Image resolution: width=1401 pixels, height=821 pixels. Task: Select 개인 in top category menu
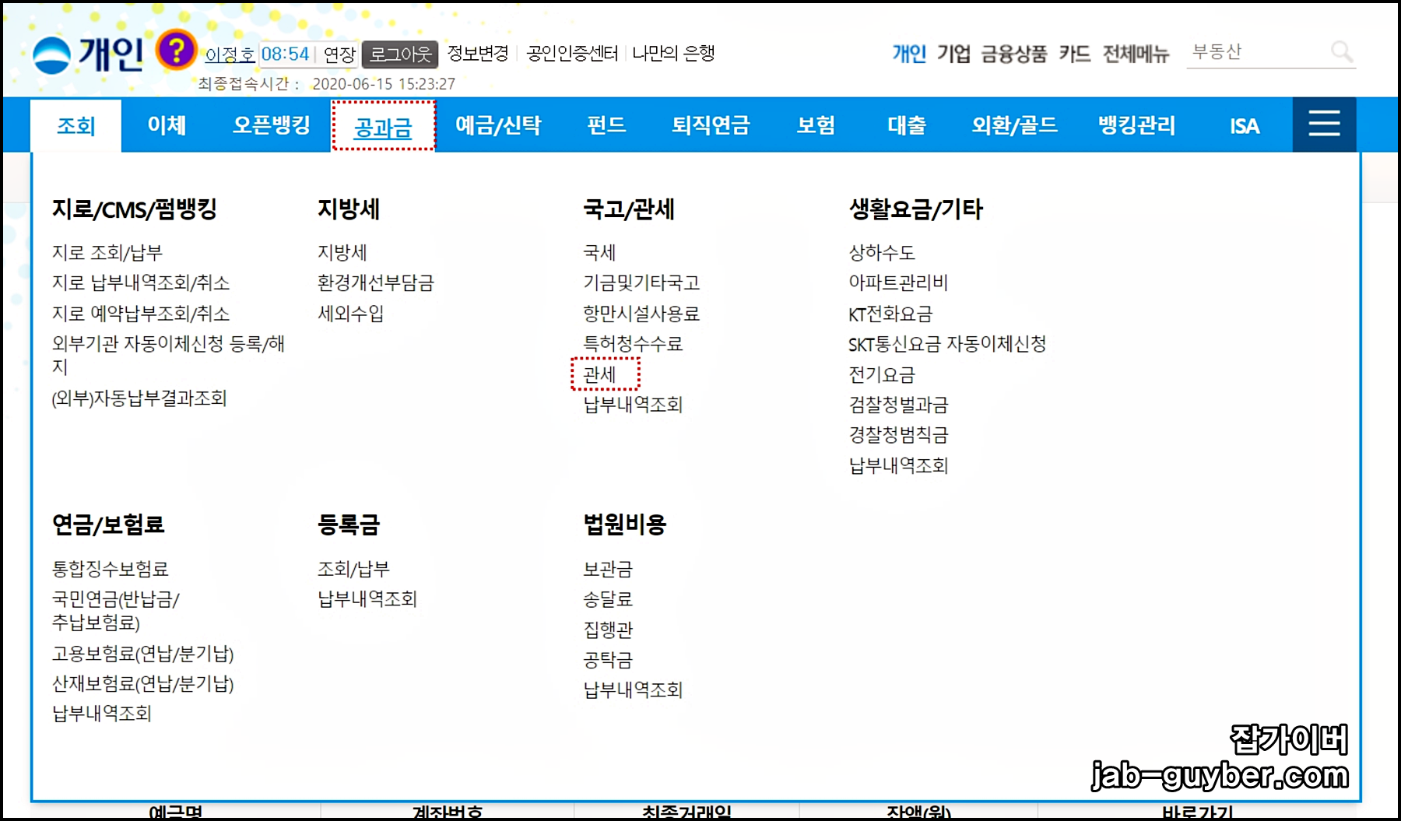(909, 53)
